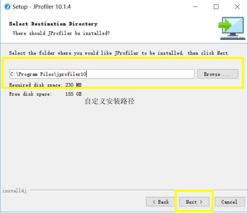Click the install4j label
The image size is (248, 213).
[x=14, y=191]
